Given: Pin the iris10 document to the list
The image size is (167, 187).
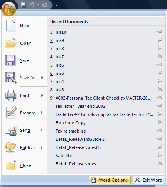Looking at the screenshot, I should [159, 32].
